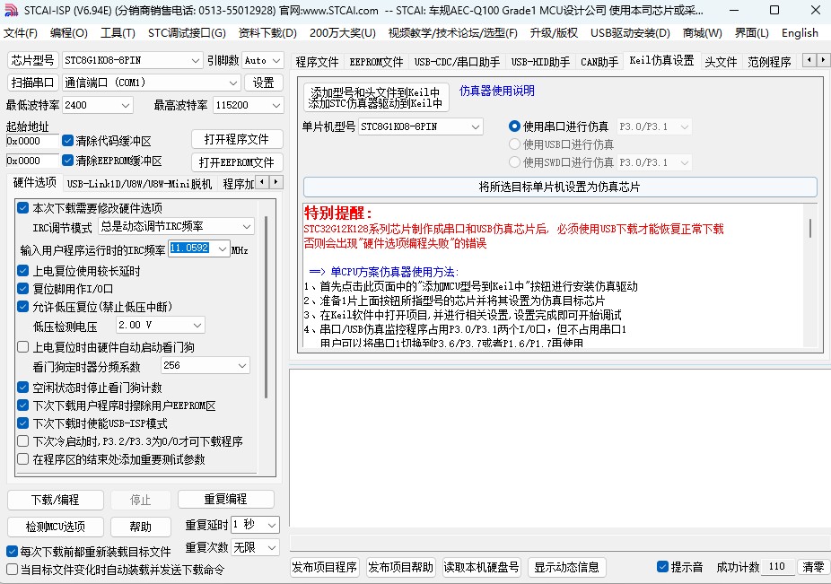Open the 工具(T) menu
Viewport: 831px width, 584px height.
[118, 33]
